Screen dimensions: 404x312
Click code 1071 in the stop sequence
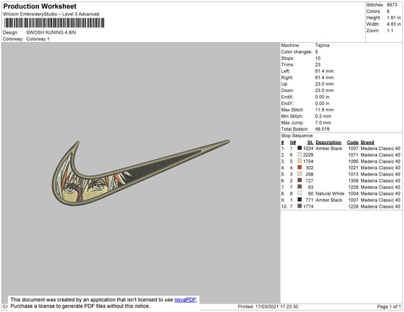click(x=353, y=155)
